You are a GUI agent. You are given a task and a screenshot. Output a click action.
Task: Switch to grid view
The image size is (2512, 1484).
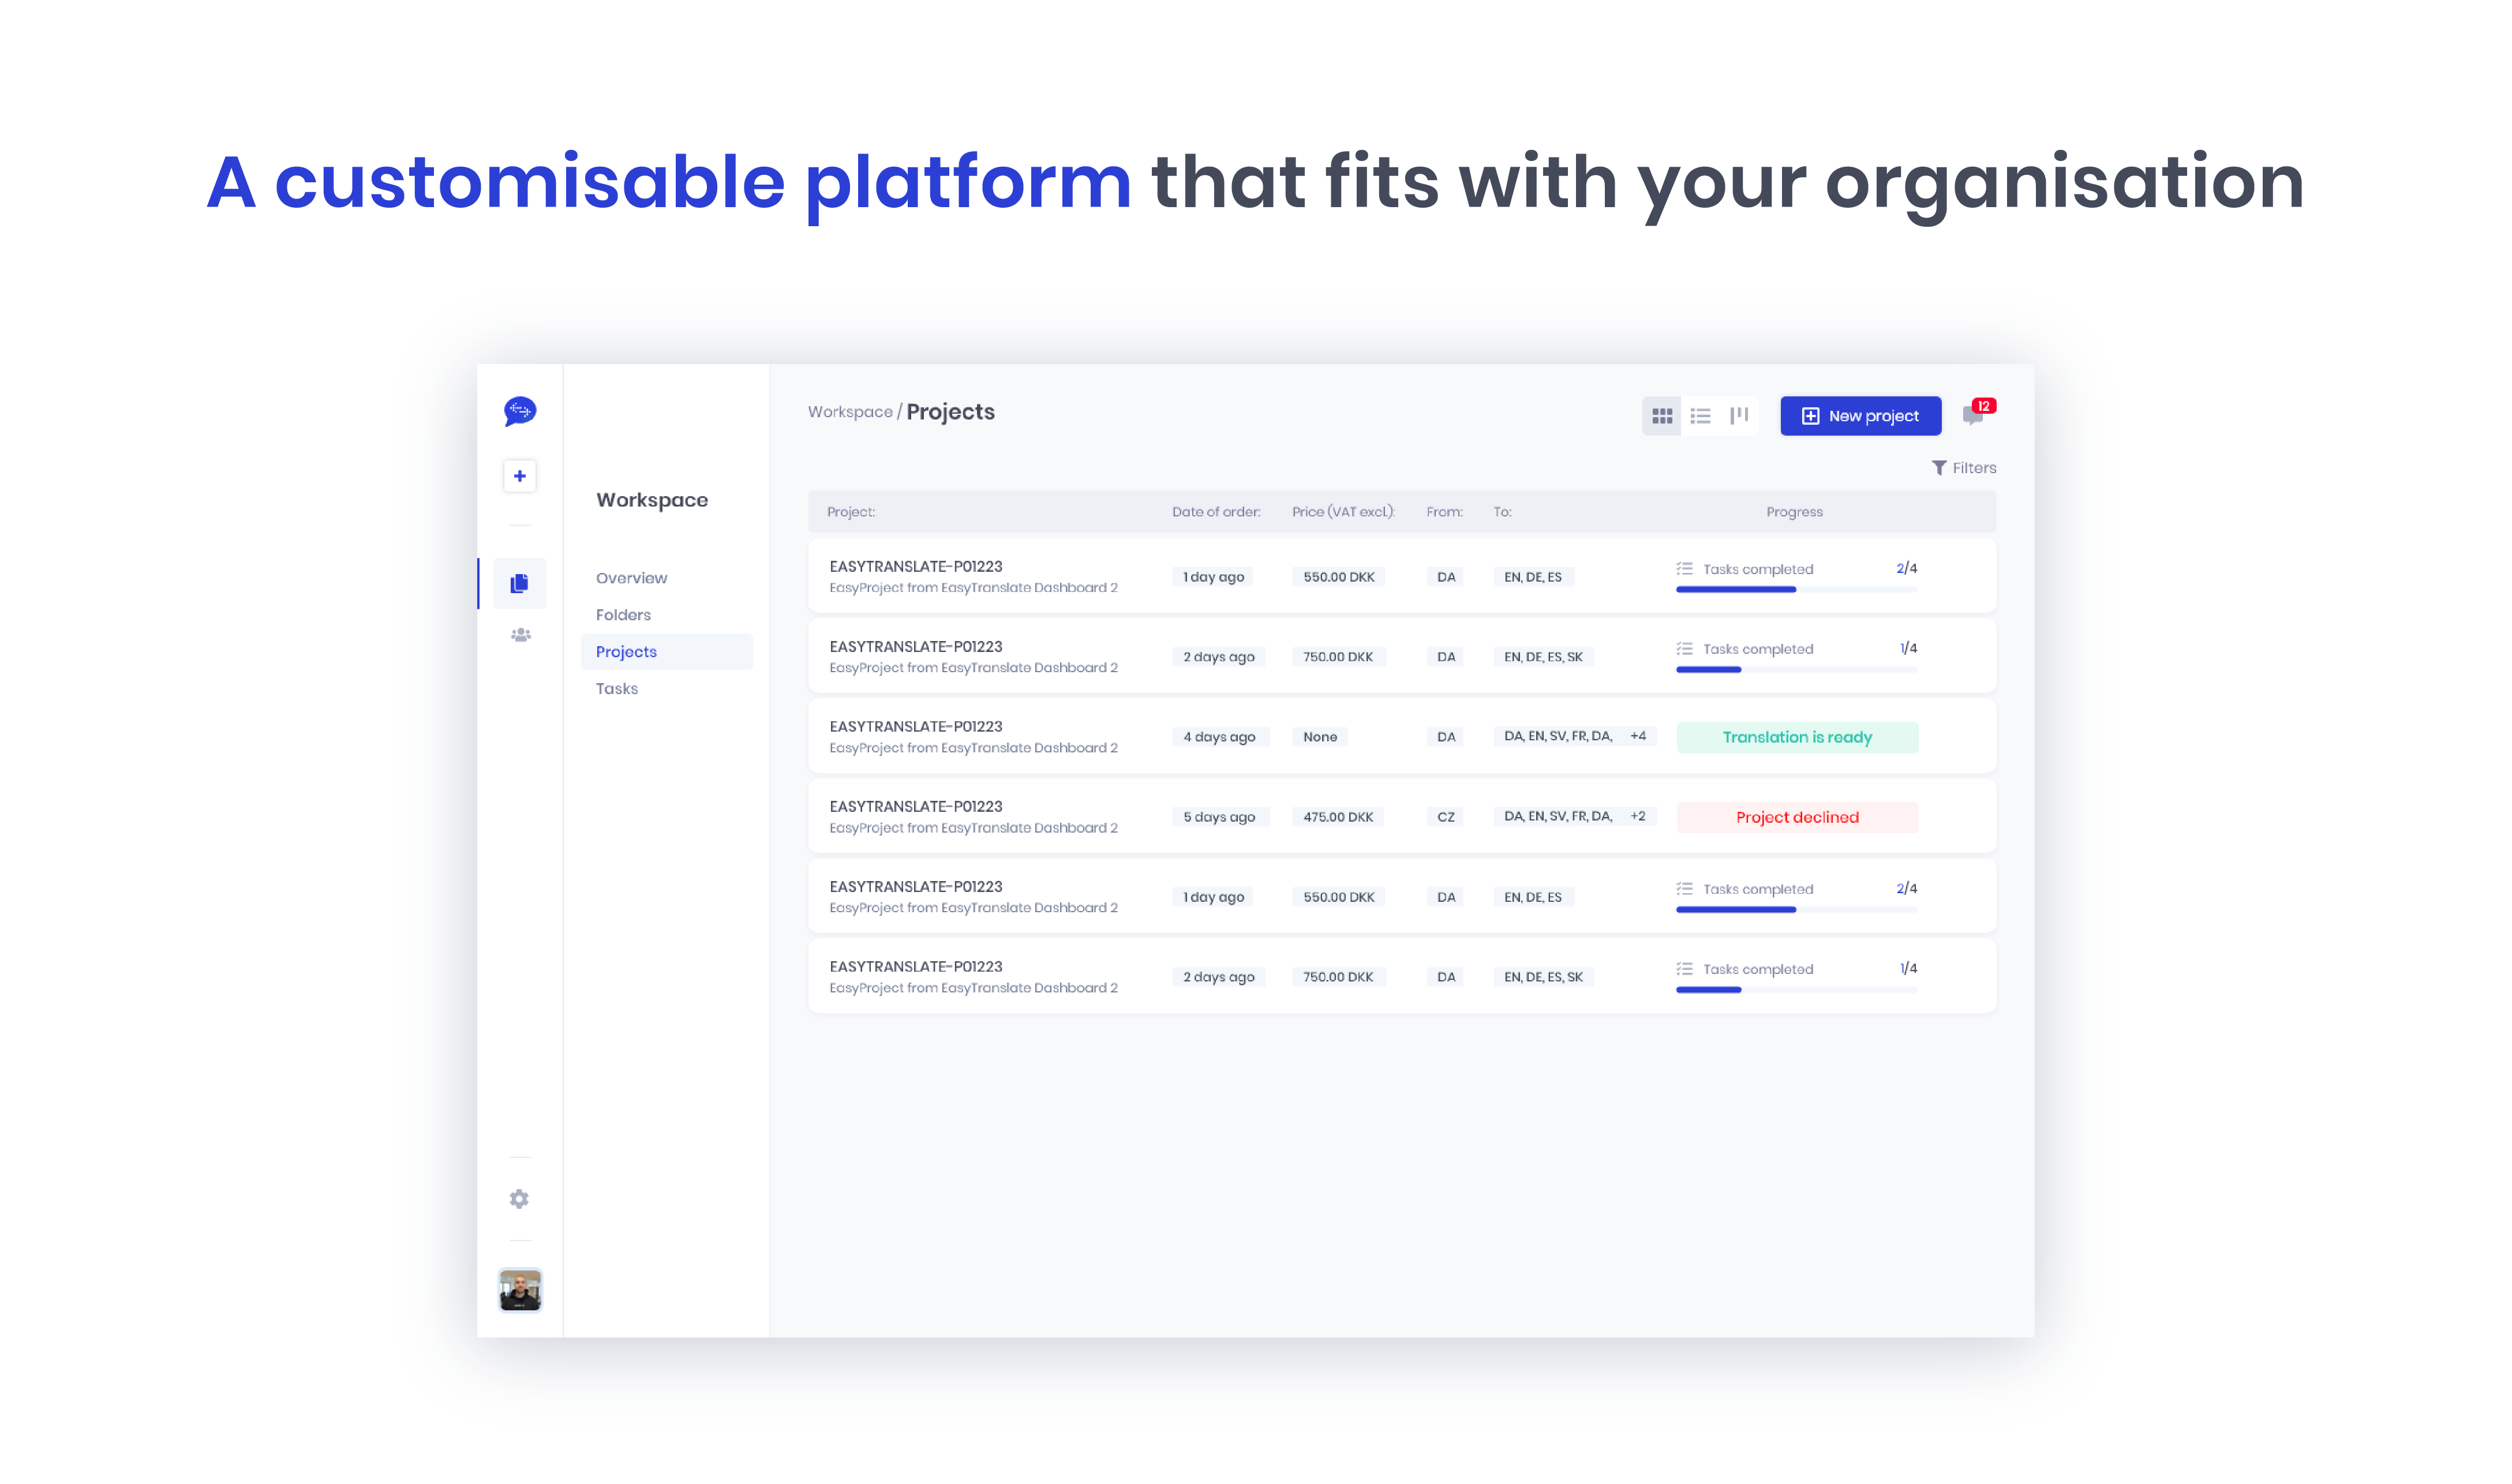coord(1662,416)
